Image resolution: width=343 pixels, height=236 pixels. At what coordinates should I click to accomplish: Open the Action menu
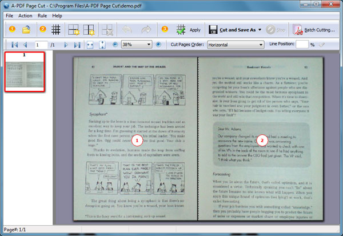(x=25, y=16)
